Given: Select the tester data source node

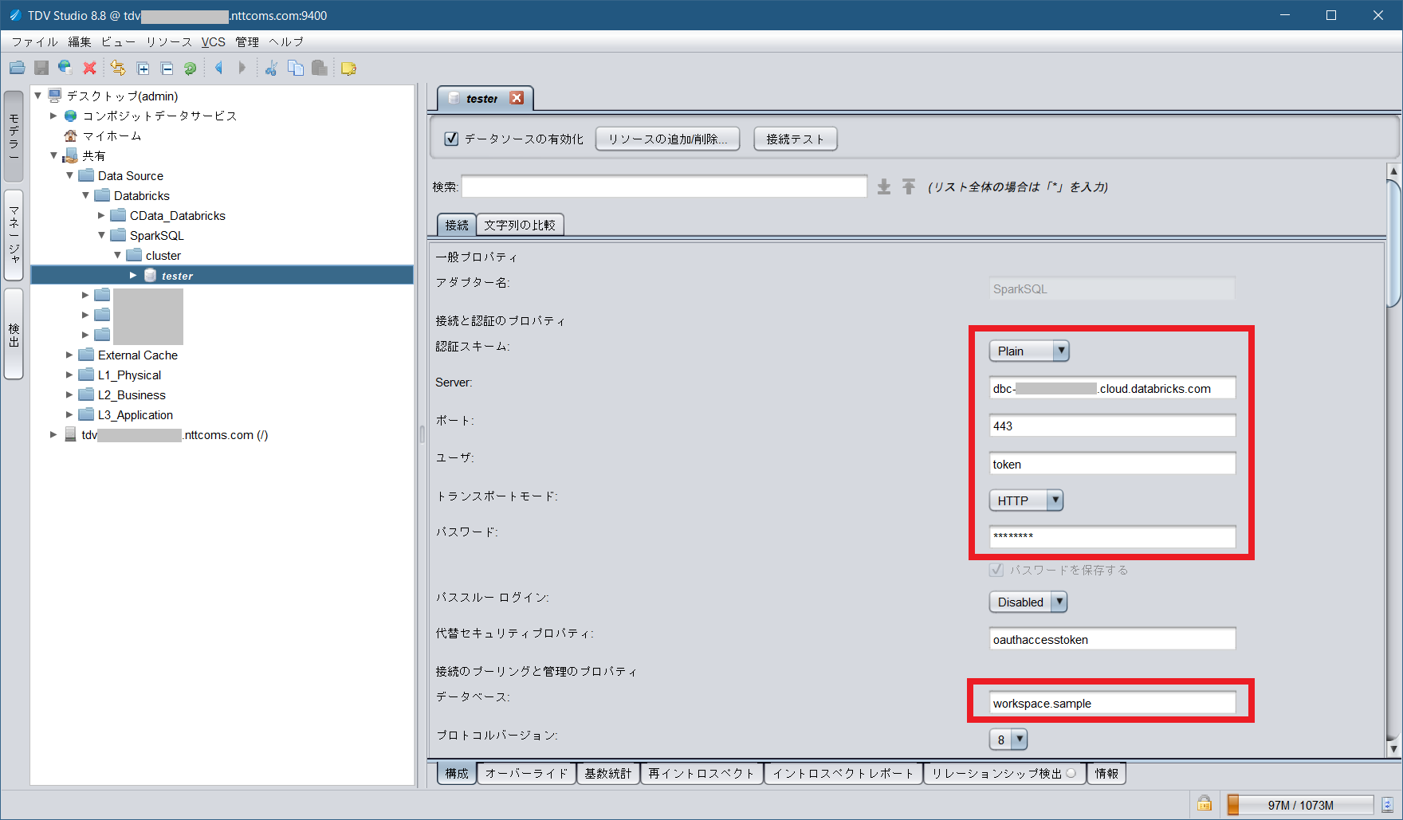Looking at the screenshot, I should [x=177, y=276].
